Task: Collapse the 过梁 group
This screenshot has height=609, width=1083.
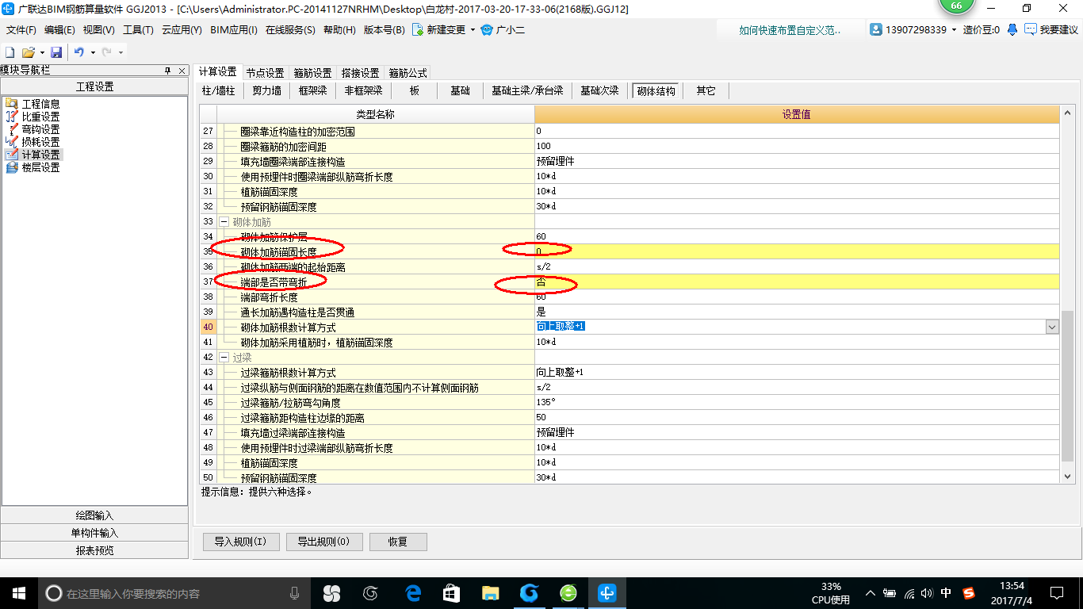Action: pyautogui.click(x=224, y=358)
